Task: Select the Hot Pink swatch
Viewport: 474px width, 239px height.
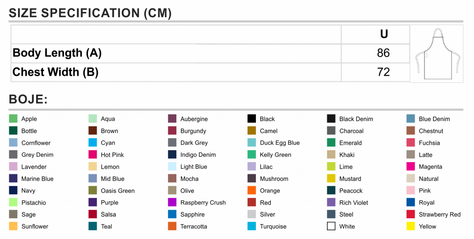Action: click(93, 154)
